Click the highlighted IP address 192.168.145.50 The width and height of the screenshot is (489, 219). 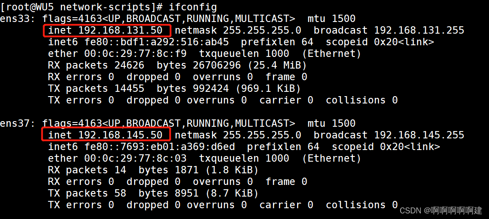[120, 135]
